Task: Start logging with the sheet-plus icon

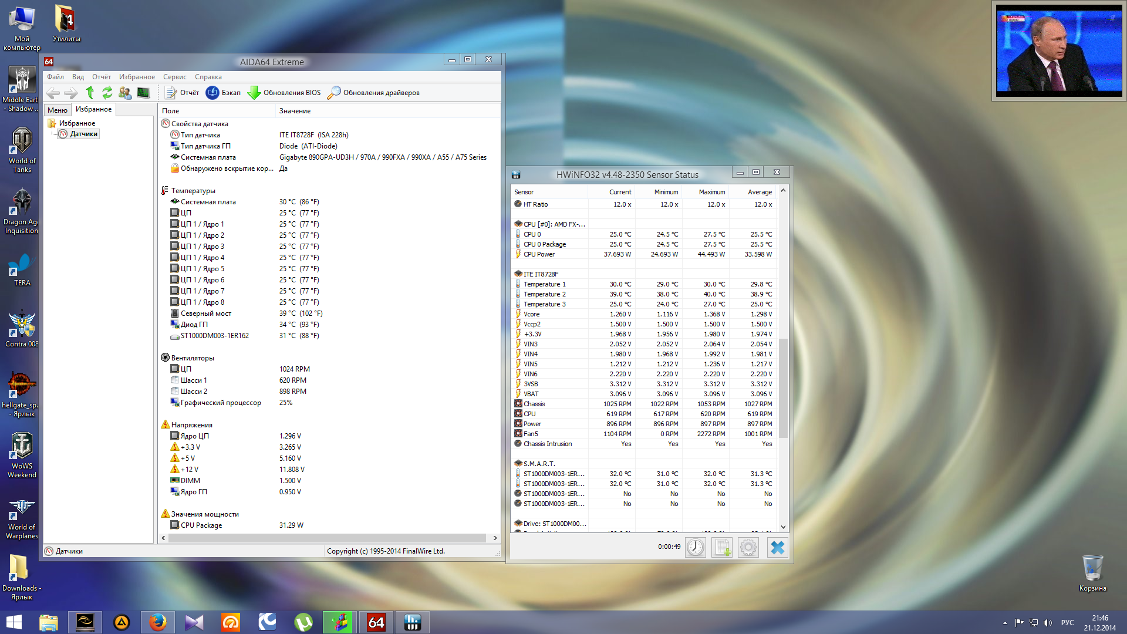Action: click(x=722, y=548)
